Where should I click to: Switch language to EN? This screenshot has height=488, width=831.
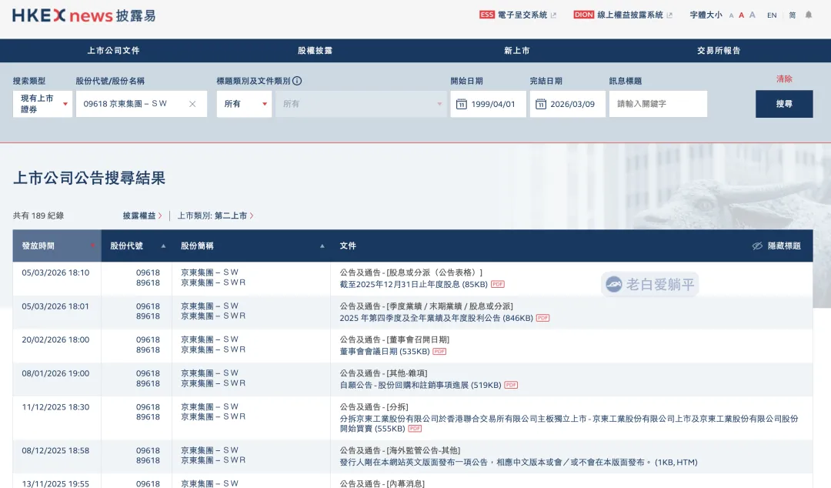click(x=772, y=15)
